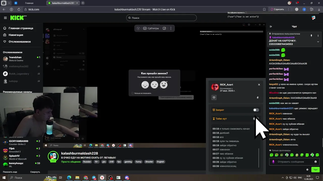Open ludojop channel in sidebar
This screenshot has width=323, height=181.
(x=21, y=81)
